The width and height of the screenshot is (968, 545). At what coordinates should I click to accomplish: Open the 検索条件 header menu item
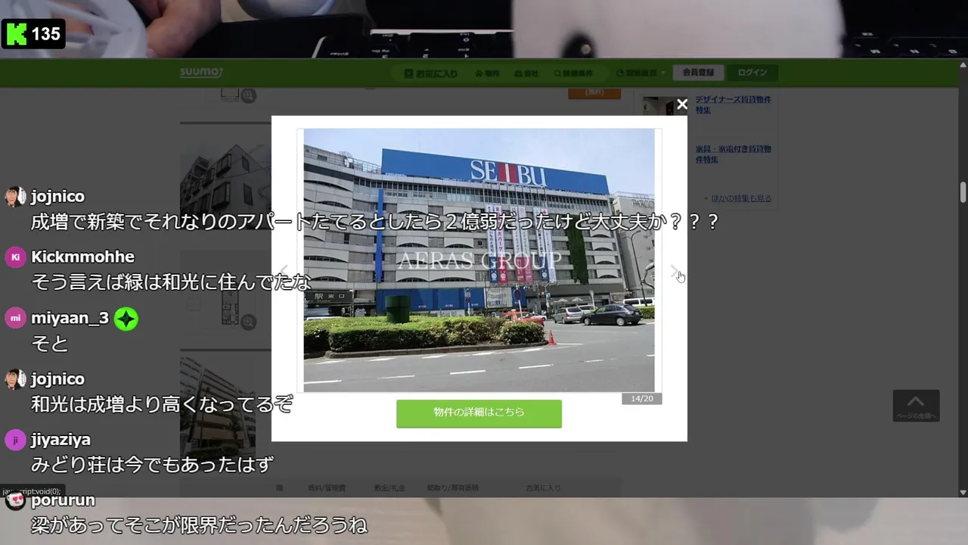572,73
